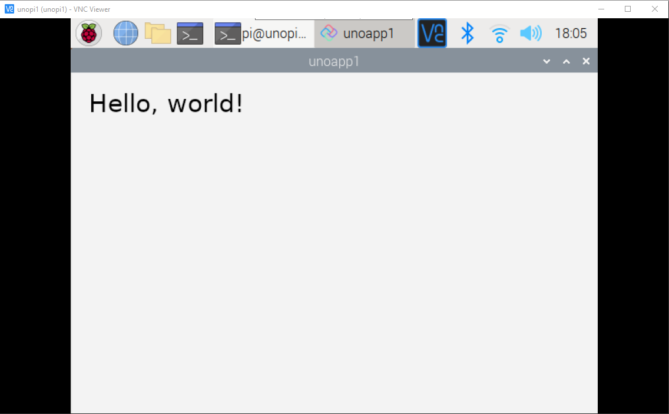This screenshot has width=669, height=414.
Task: Launch the web browser from the taskbar
Action: point(125,33)
